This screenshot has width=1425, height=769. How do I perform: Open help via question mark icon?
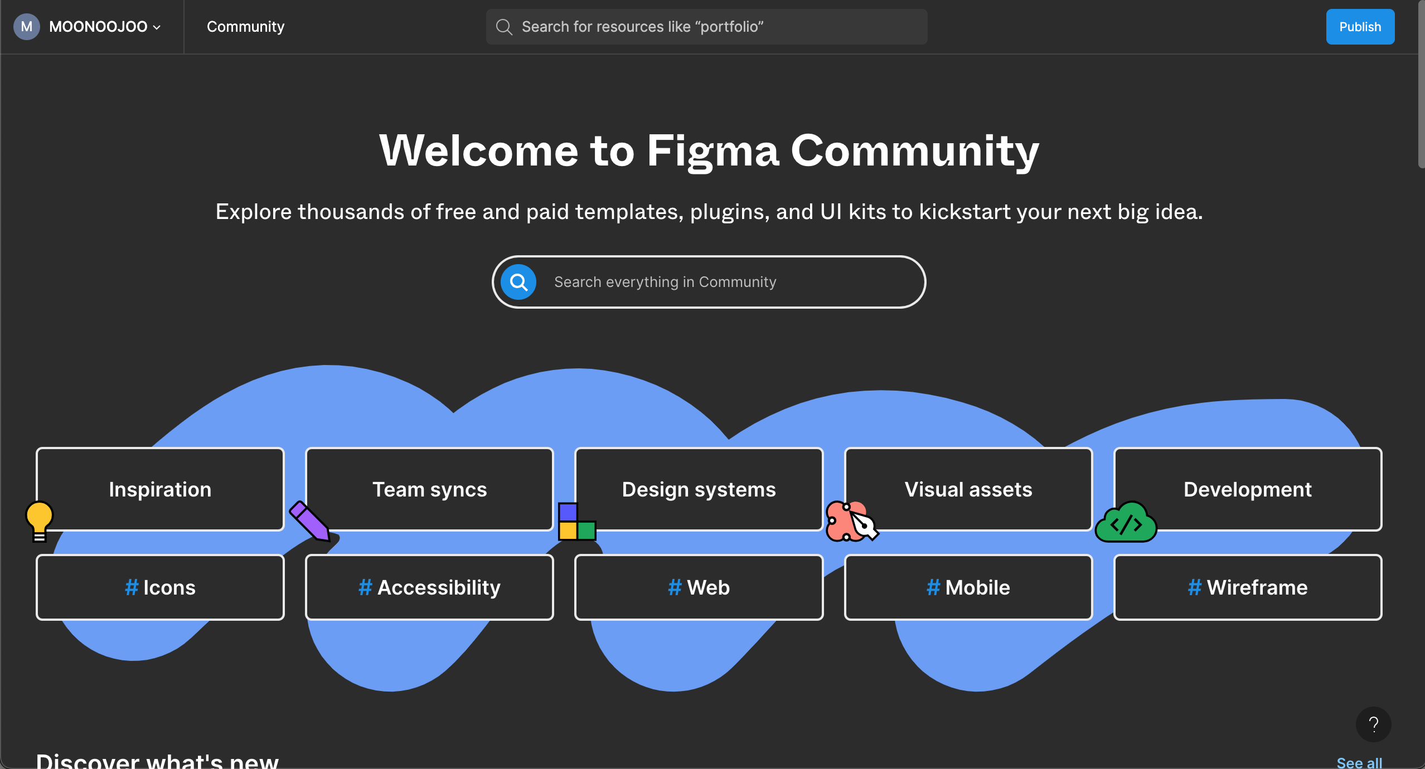1373,724
